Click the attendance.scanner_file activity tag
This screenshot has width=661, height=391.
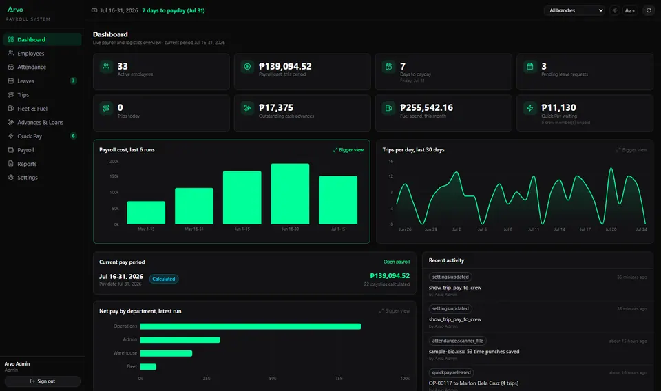click(x=457, y=341)
